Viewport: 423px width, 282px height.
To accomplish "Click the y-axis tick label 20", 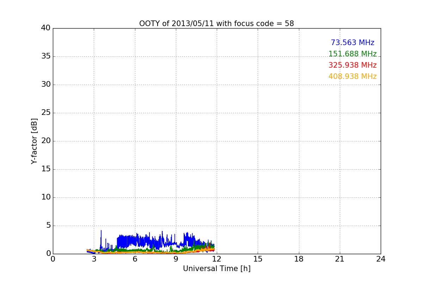I will click(x=46, y=141).
